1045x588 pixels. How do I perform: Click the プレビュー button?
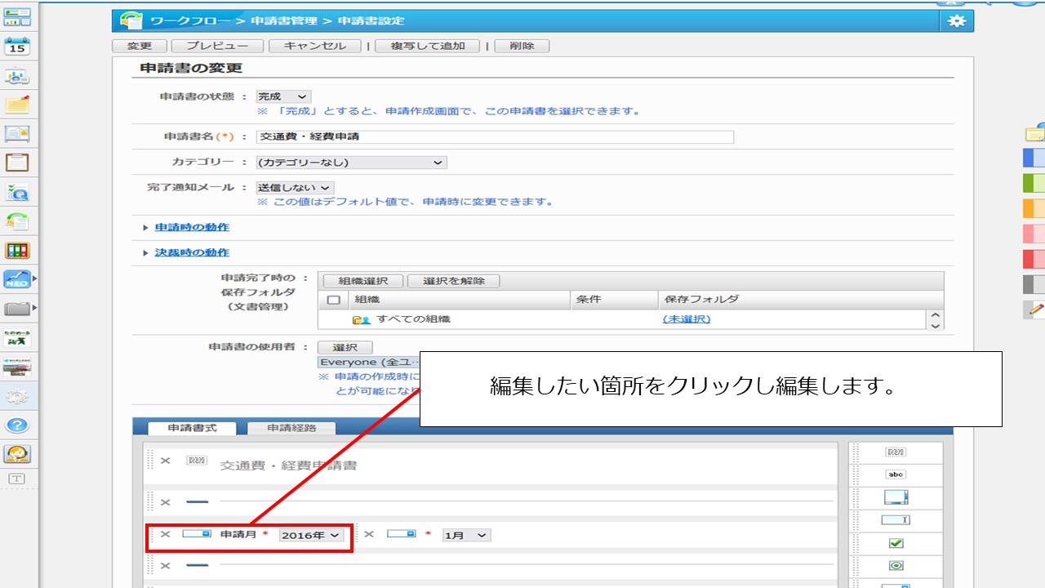pyautogui.click(x=217, y=46)
